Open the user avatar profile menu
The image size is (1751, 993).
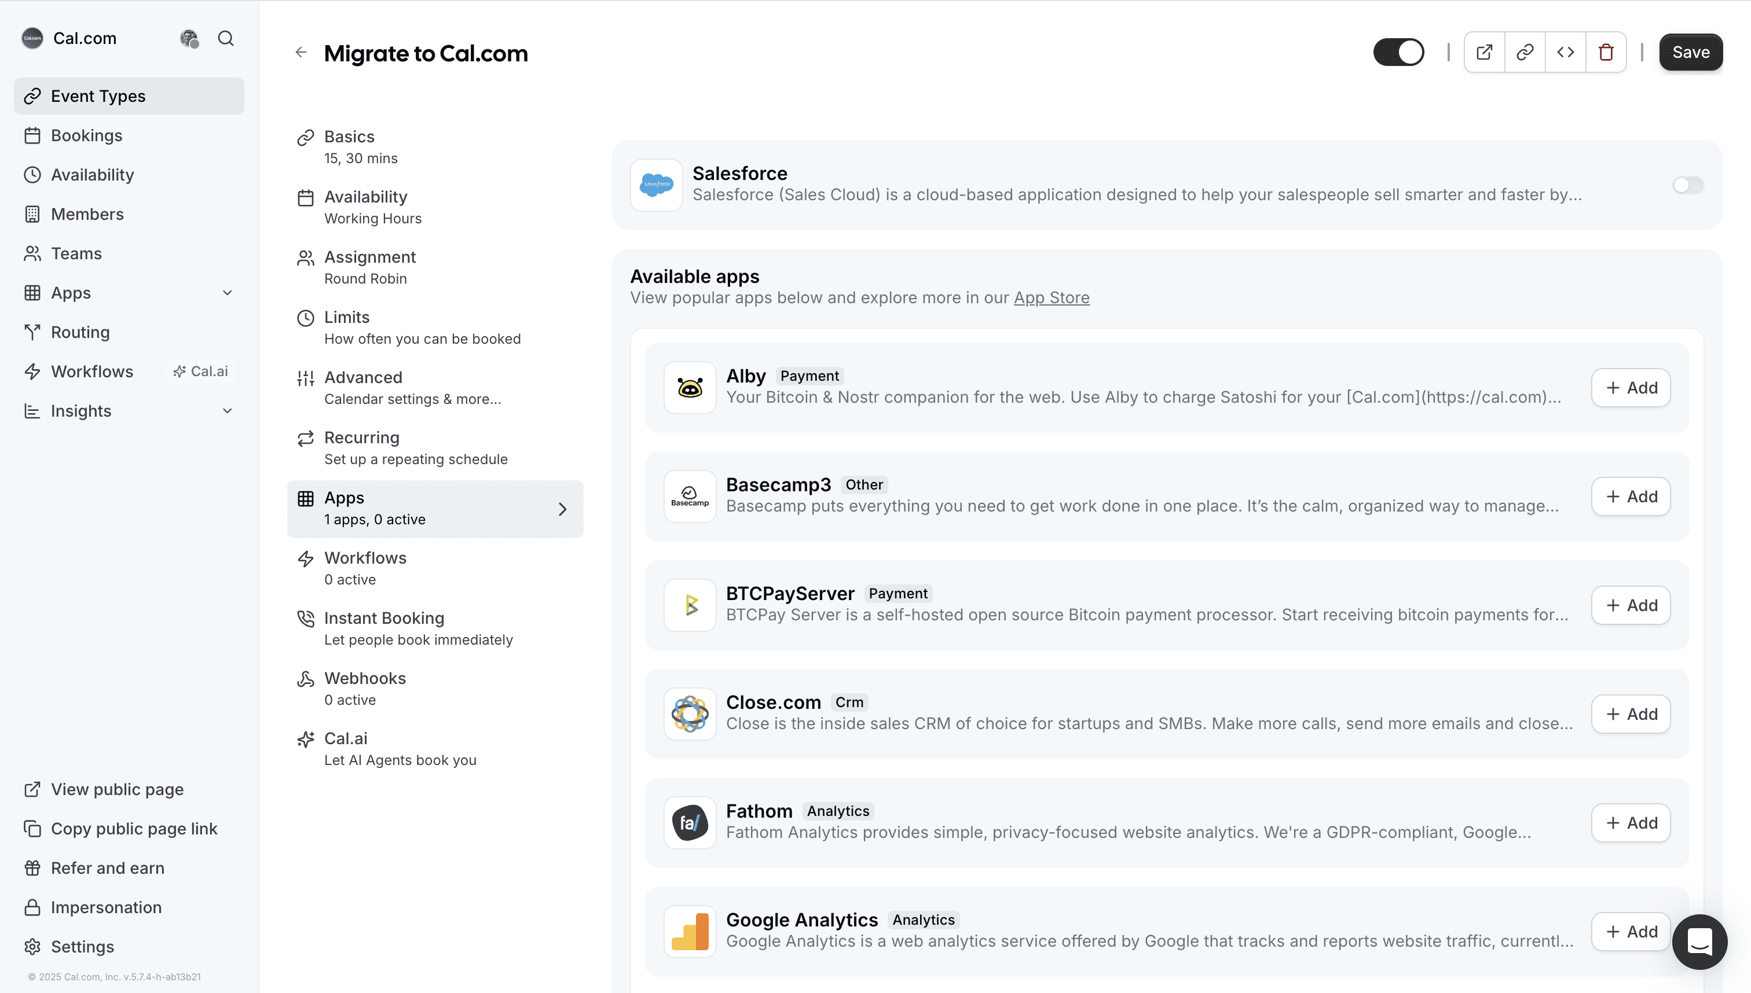(189, 38)
